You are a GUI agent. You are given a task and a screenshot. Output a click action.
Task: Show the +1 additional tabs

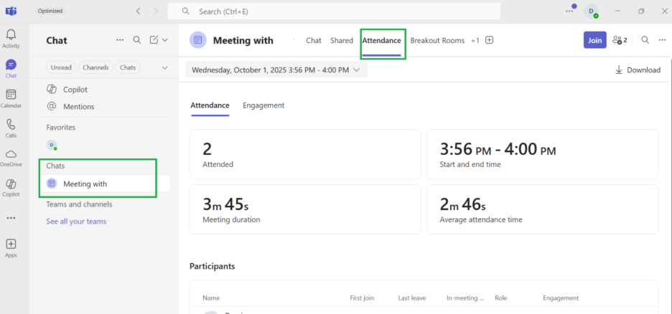475,41
